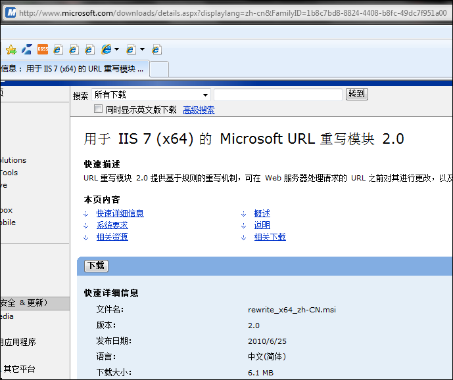Viewport: 453px width, 380px height.
Task: Click the Microsoft site icon in address bar
Action: [x=11, y=12]
